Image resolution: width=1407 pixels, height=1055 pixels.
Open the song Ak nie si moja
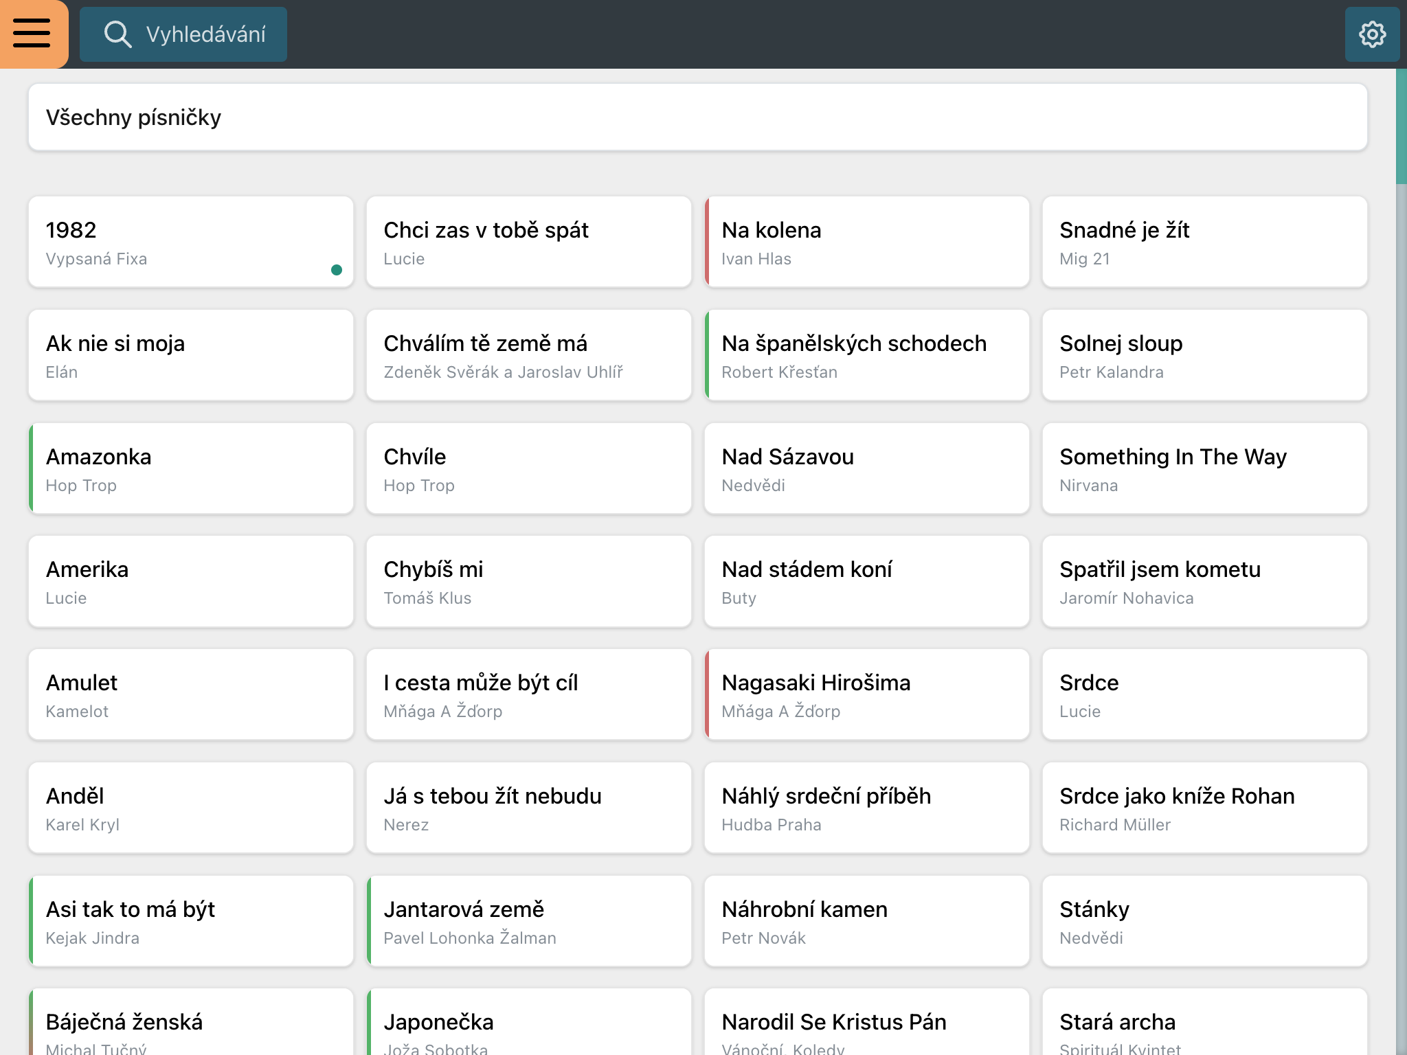pos(191,355)
